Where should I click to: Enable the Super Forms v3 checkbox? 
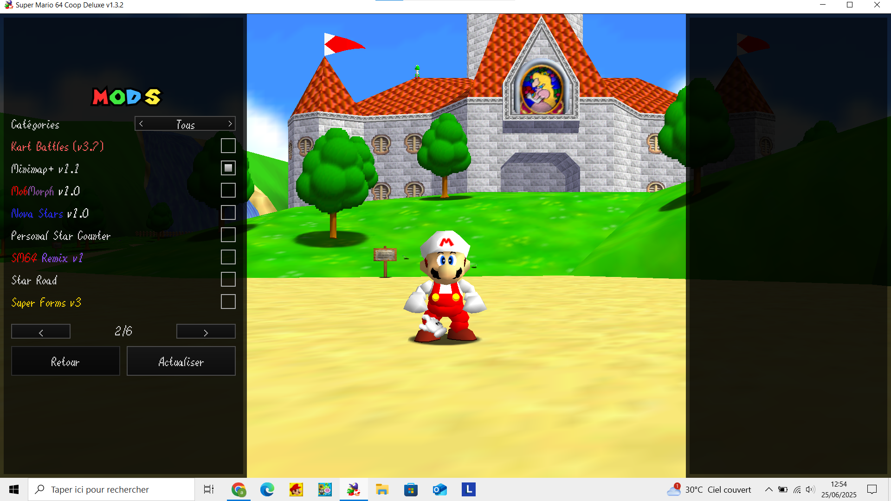tap(228, 302)
